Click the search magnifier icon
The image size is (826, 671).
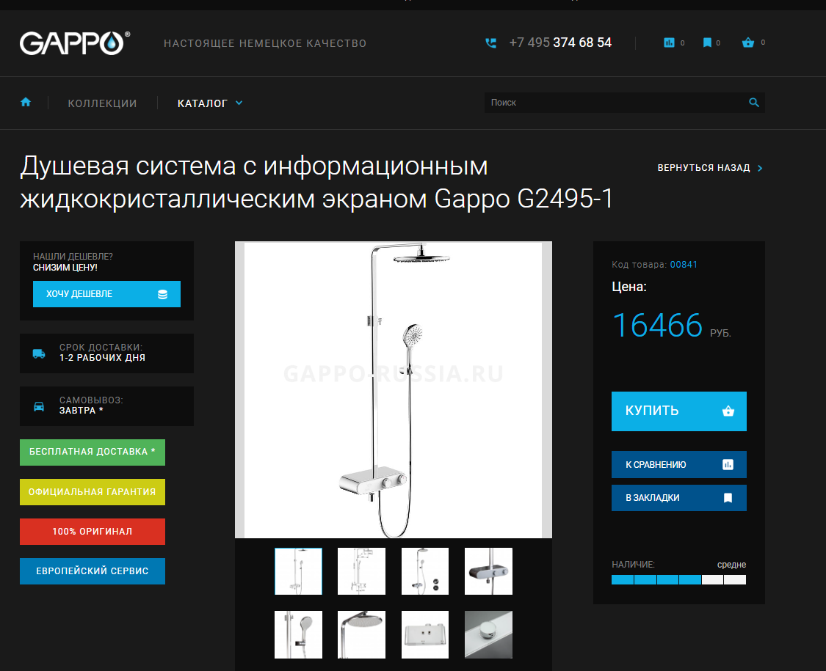(754, 103)
